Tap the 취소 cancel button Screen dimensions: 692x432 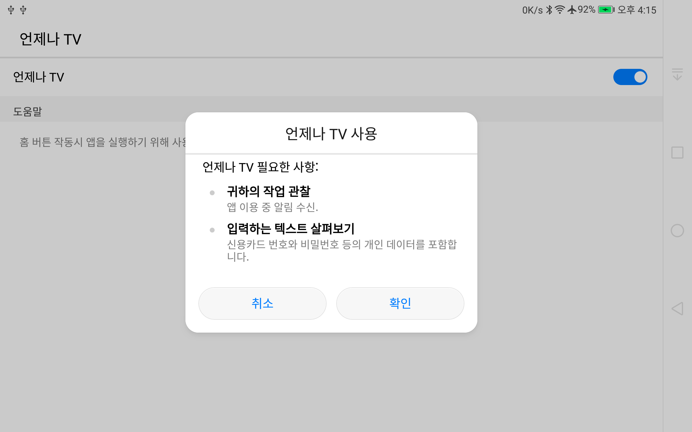[262, 303]
